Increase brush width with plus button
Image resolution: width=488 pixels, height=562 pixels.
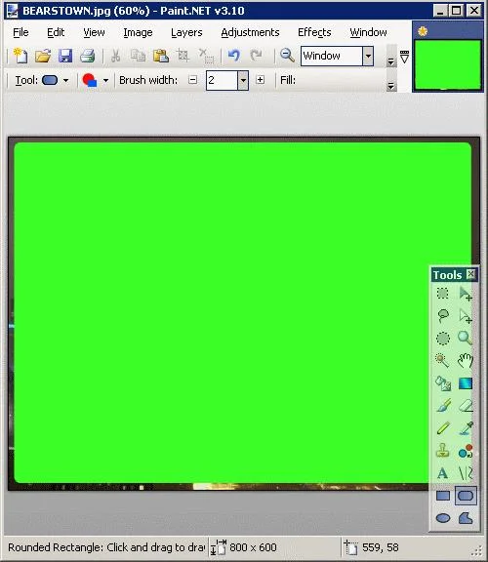pos(261,80)
